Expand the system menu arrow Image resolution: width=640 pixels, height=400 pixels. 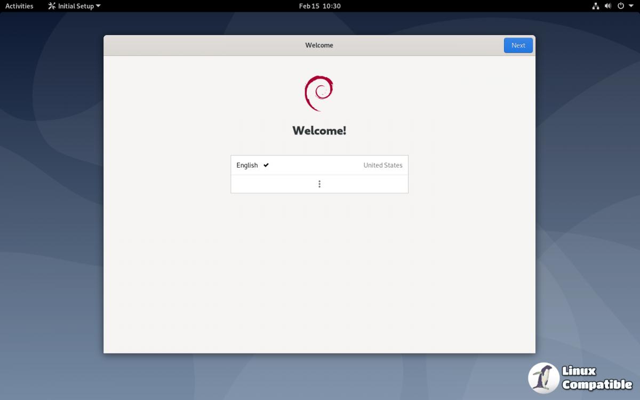pyautogui.click(x=631, y=6)
